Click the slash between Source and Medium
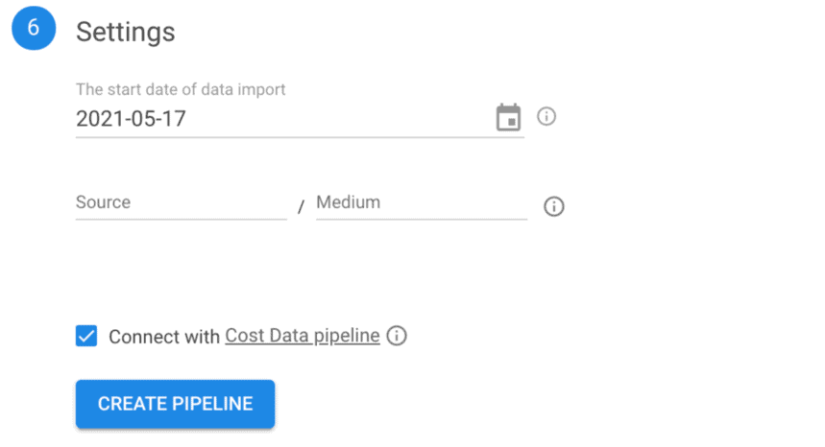Viewport: 825px width, 447px height. 301,207
